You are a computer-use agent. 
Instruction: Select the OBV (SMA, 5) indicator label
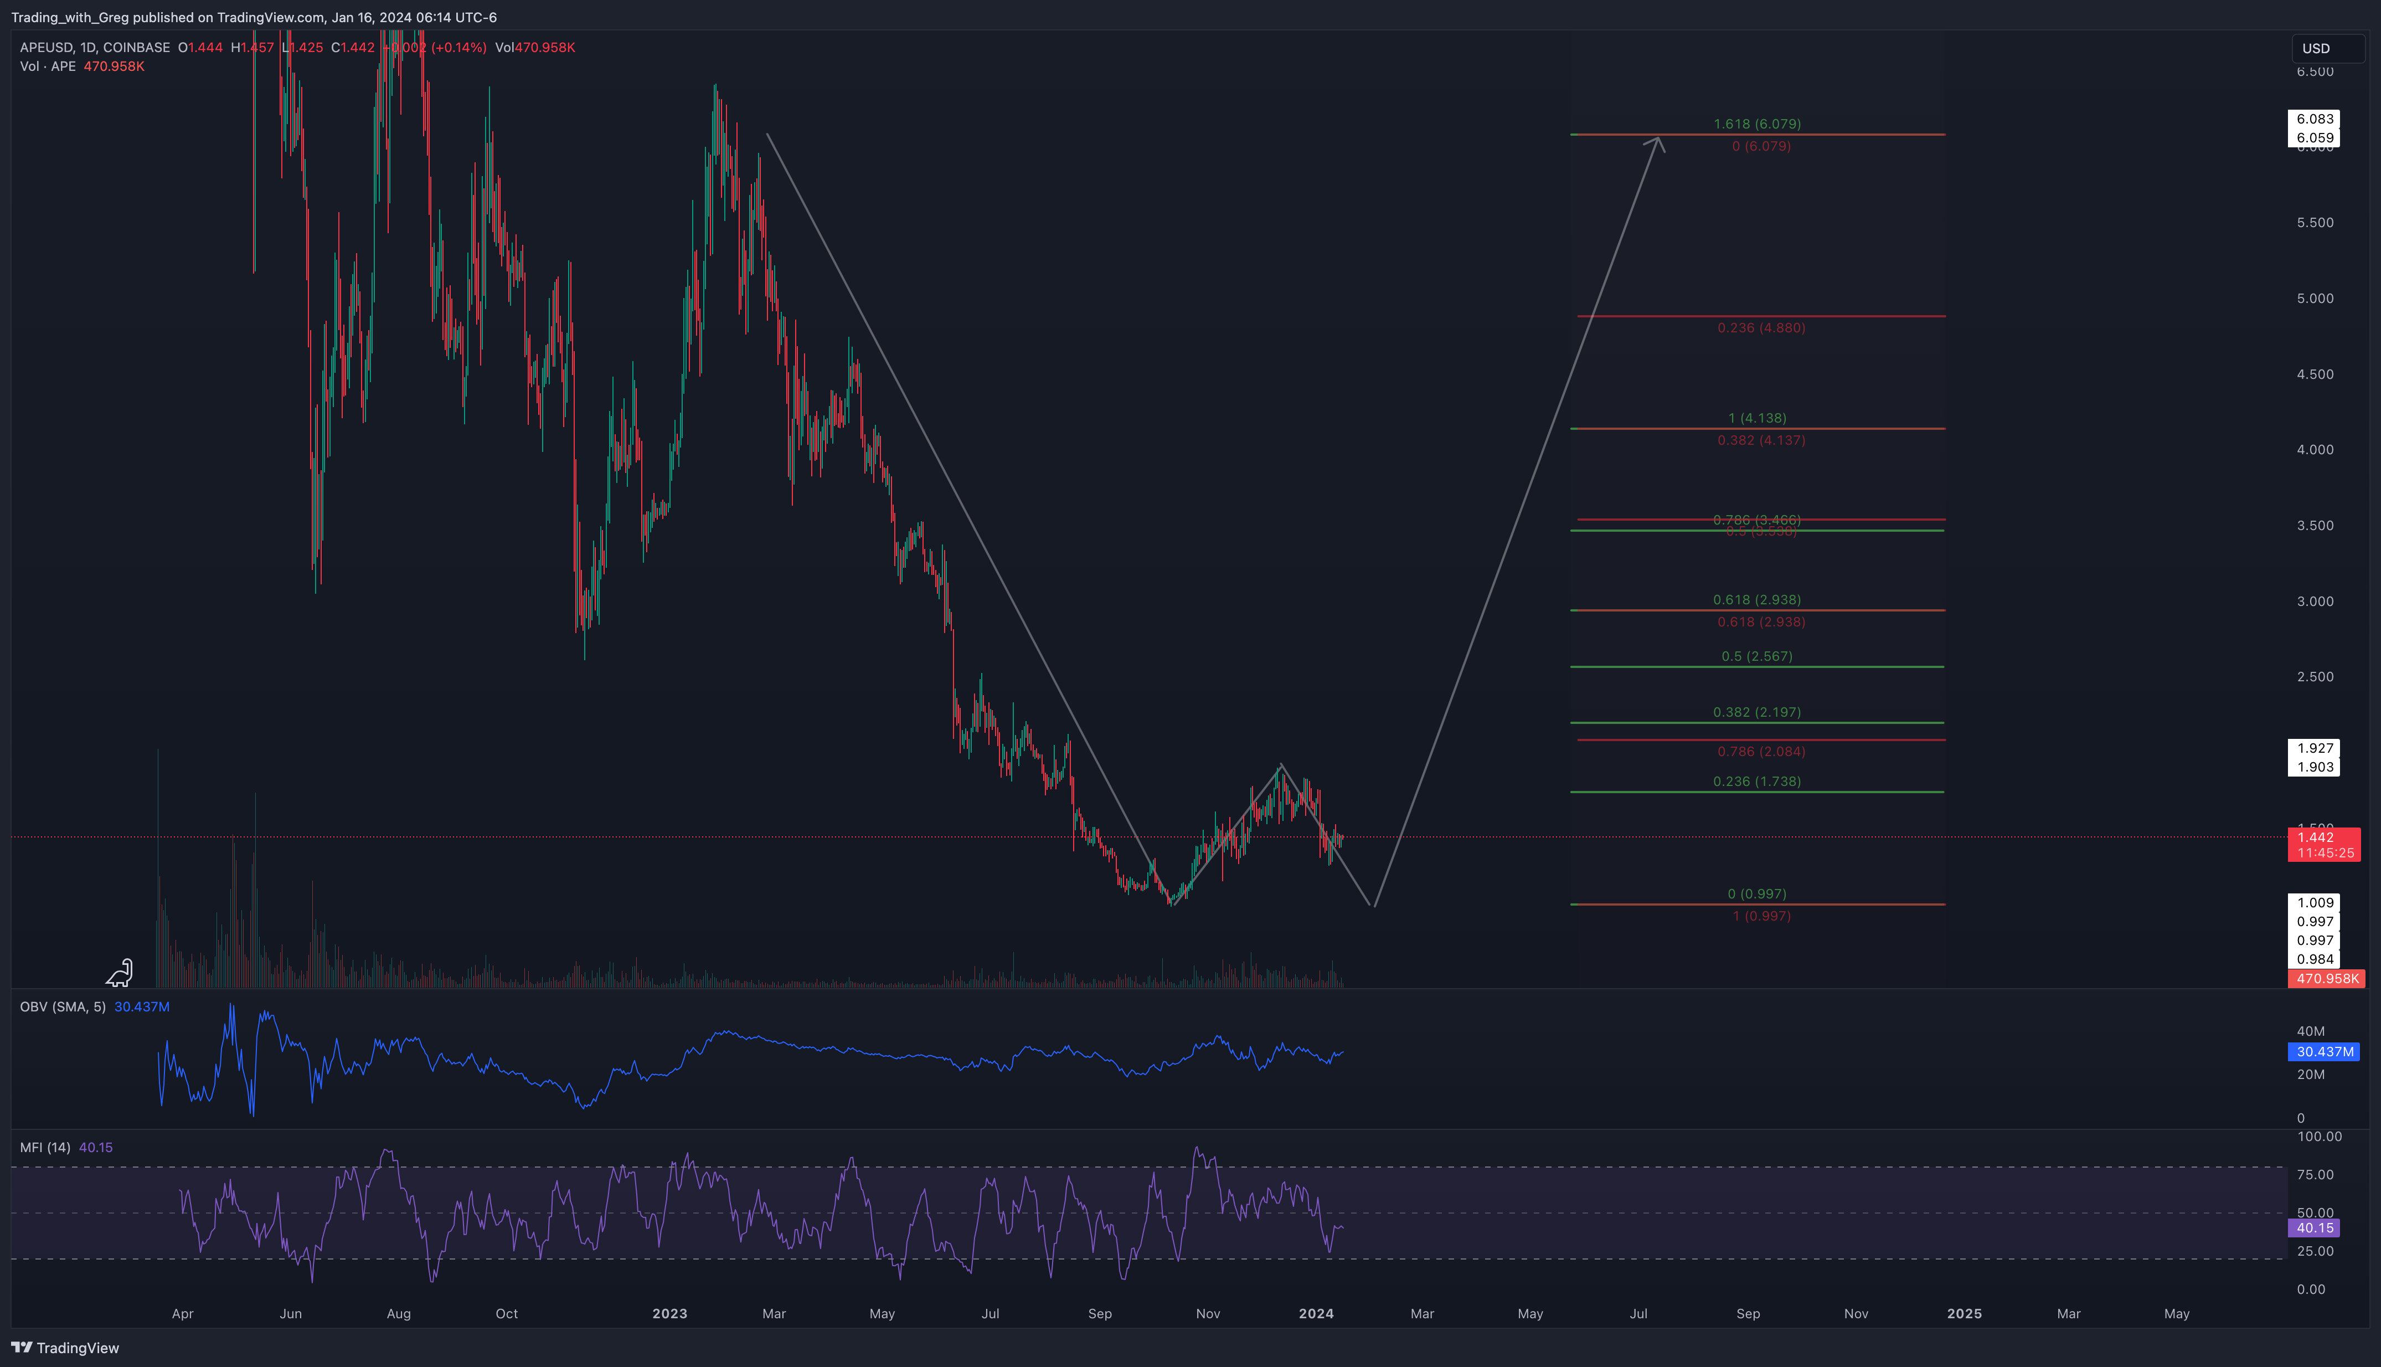tap(63, 1006)
